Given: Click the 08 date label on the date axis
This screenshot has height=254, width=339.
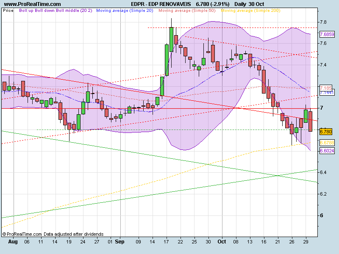Looking at the screenshot, I should pyautogui.click(x=236, y=242).
